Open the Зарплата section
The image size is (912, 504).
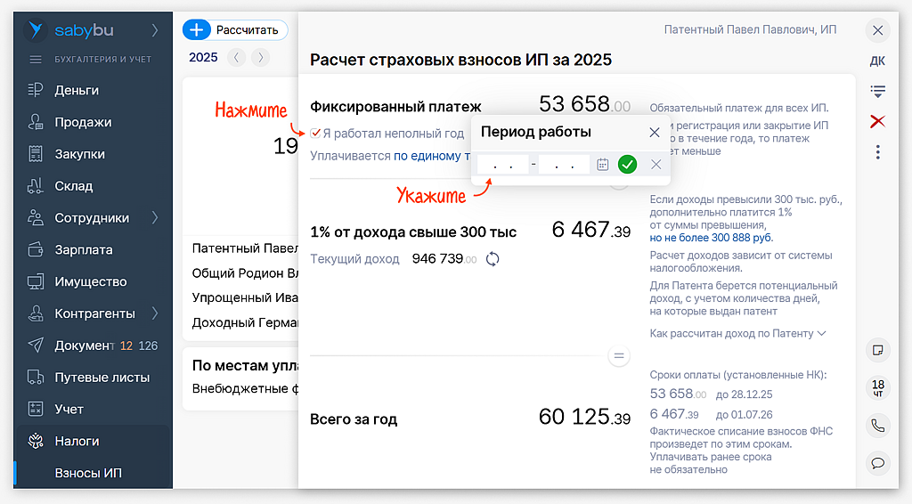pyautogui.click(x=83, y=250)
